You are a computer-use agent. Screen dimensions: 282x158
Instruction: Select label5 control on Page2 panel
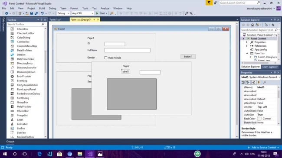tap(125, 71)
